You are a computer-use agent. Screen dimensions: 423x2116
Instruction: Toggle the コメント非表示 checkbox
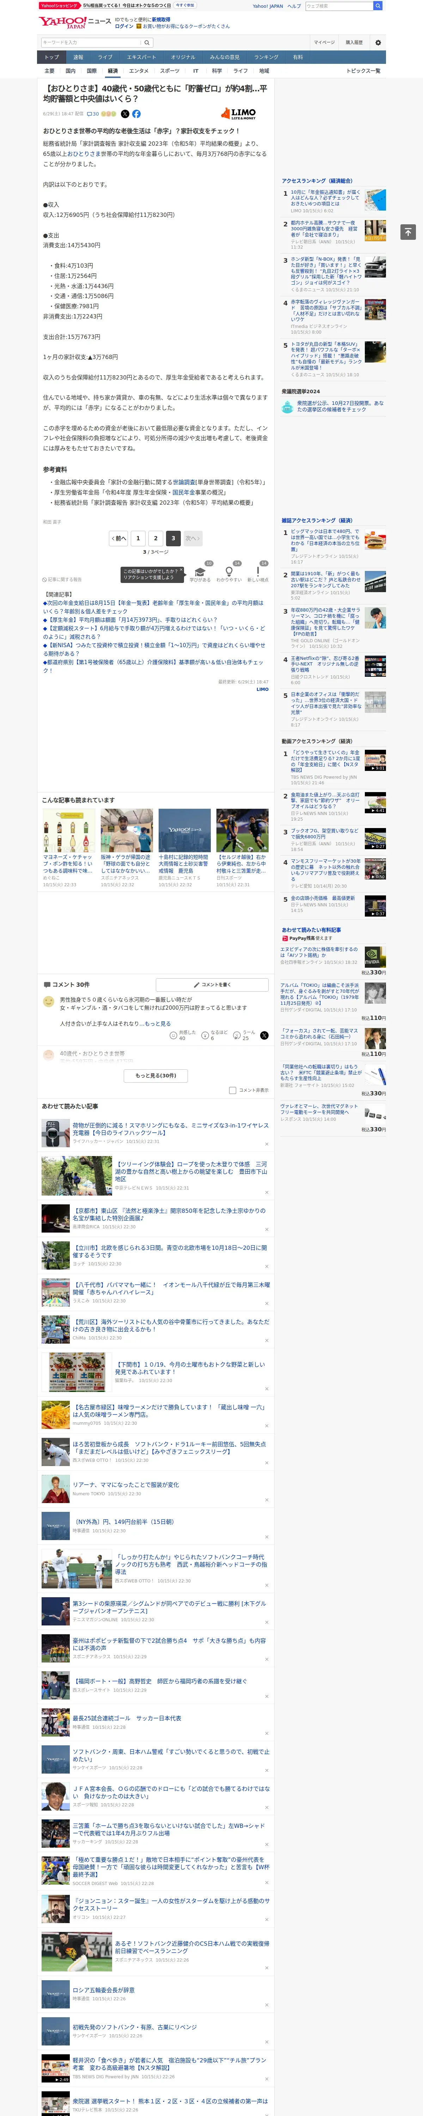[x=232, y=1090]
